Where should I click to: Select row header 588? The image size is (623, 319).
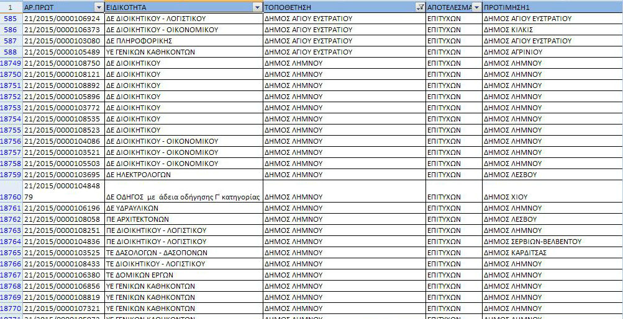[11, 52]
